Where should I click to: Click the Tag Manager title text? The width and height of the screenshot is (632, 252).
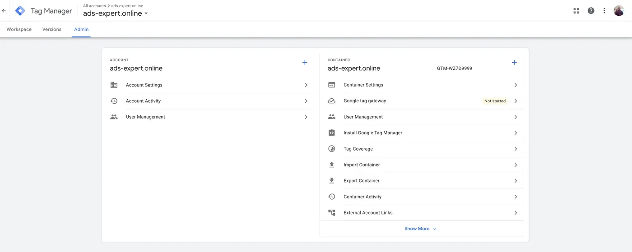click(51, 11)
